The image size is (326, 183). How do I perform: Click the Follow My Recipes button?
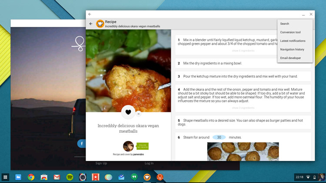click(142, 146)
